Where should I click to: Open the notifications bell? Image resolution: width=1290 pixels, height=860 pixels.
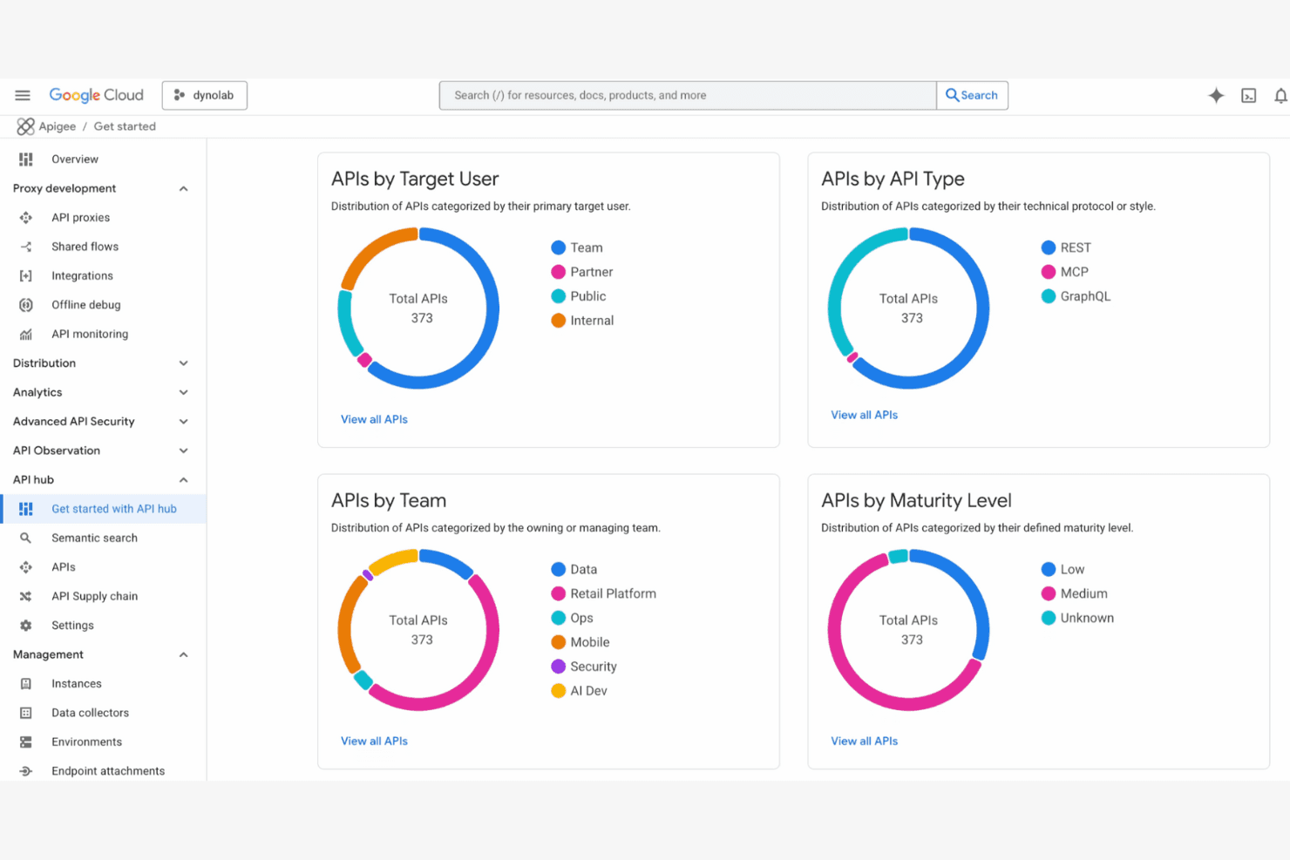1280,95
